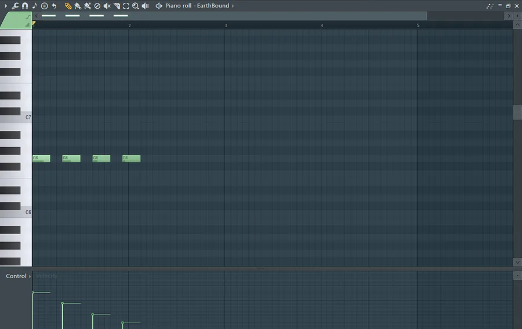Click the faded Velocity label
Screen dimensions: 522x329
tap(46, 276)
